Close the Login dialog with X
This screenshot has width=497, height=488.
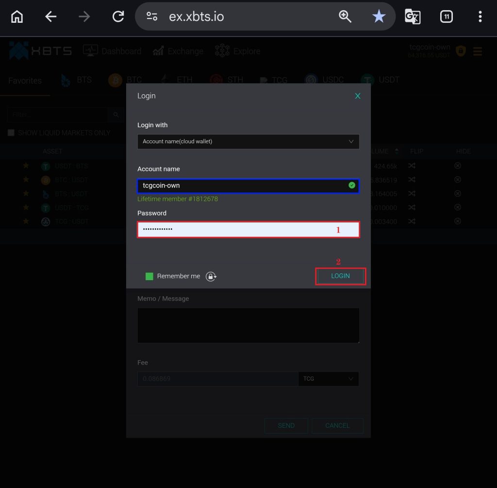358,96
